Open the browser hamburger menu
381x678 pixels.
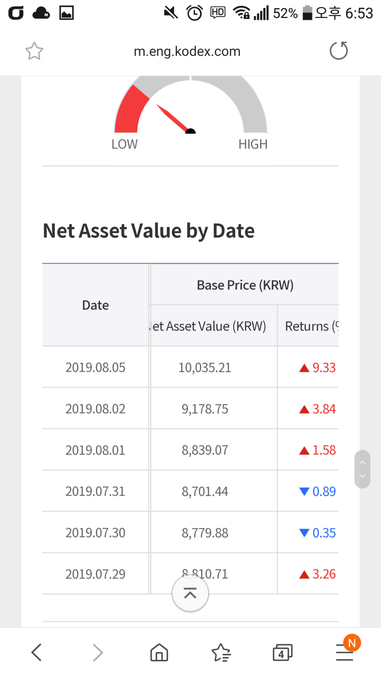click(344, 652)
